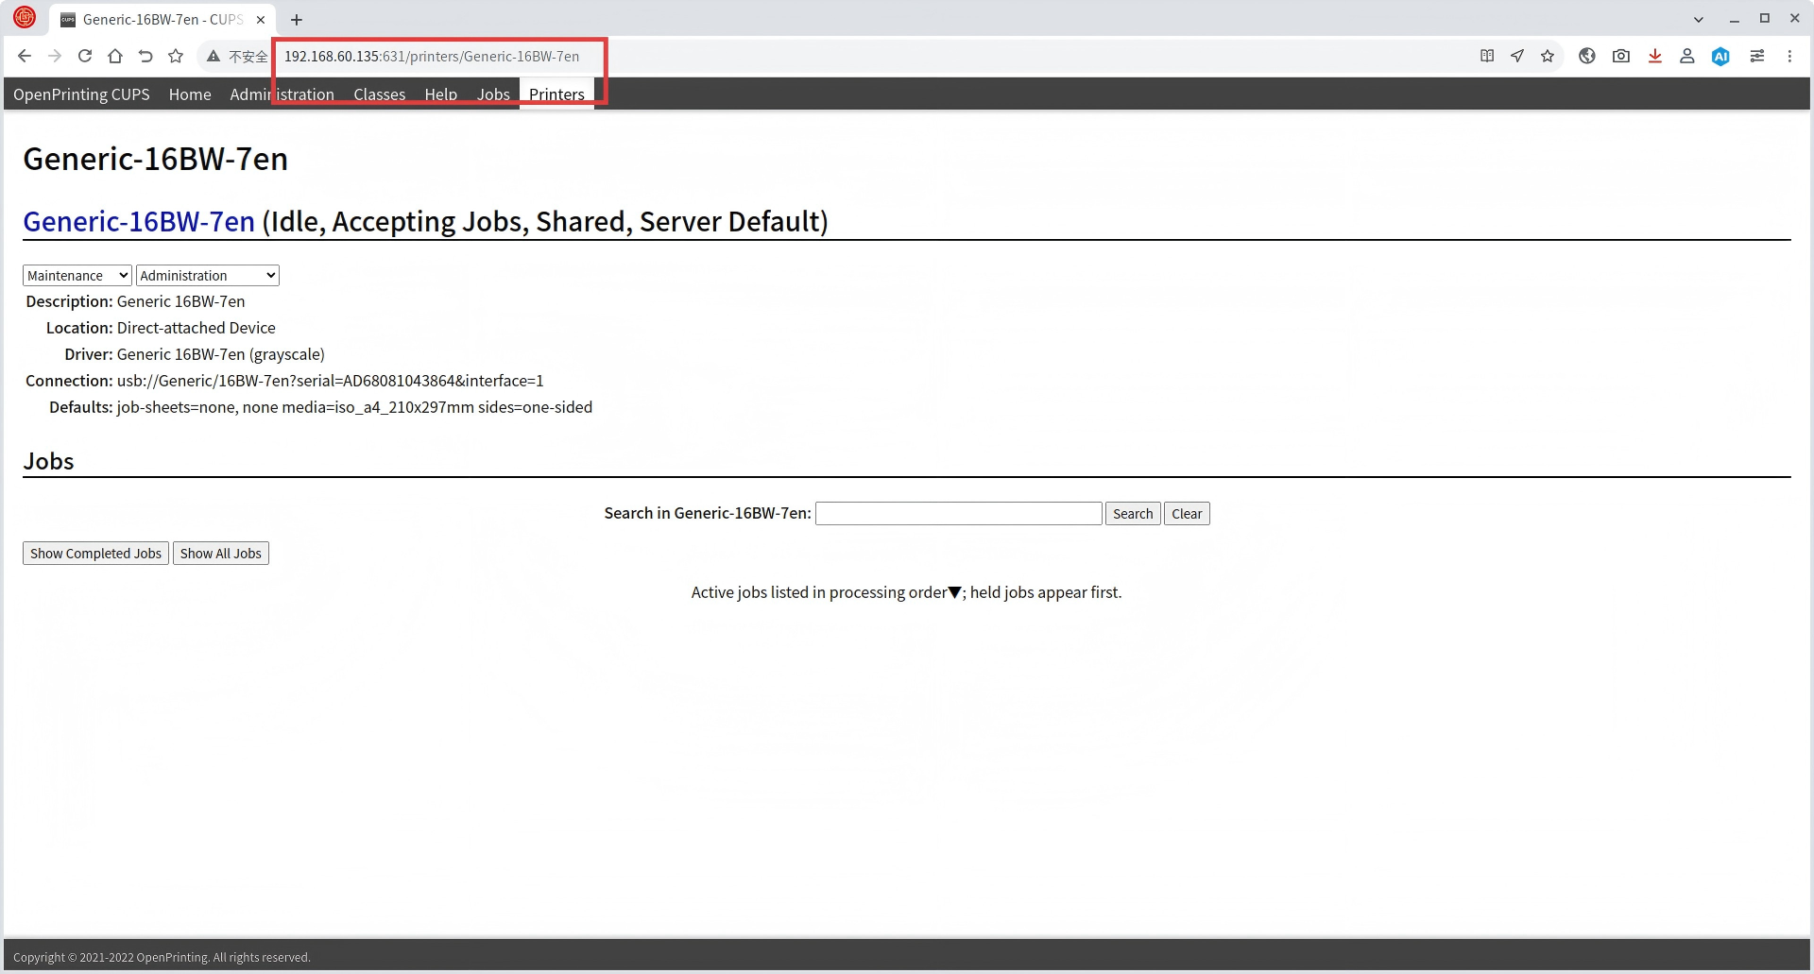Click the blue Generic-16BW-7en printer link
The image size is (1814, 974).
coord(139,221)
